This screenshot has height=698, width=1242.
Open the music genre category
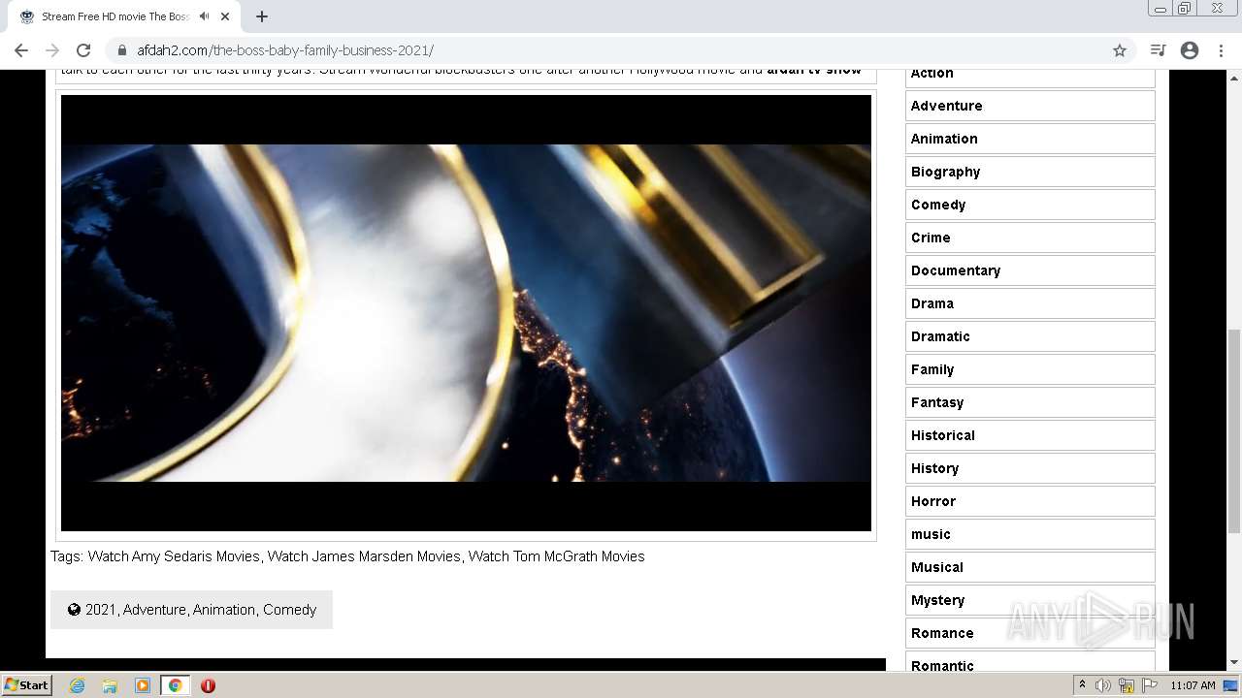click(x=1030, y=534)
